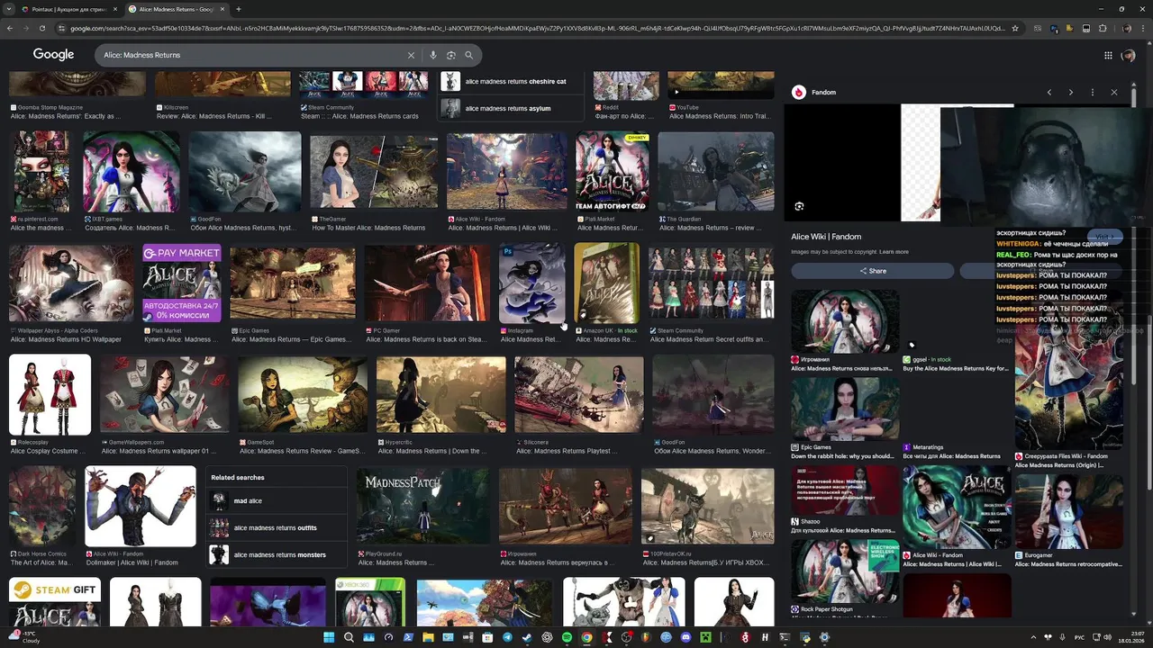Show next image in preview panel
The width and height of the screenshot is (1153, 648).
point(1070,92)
